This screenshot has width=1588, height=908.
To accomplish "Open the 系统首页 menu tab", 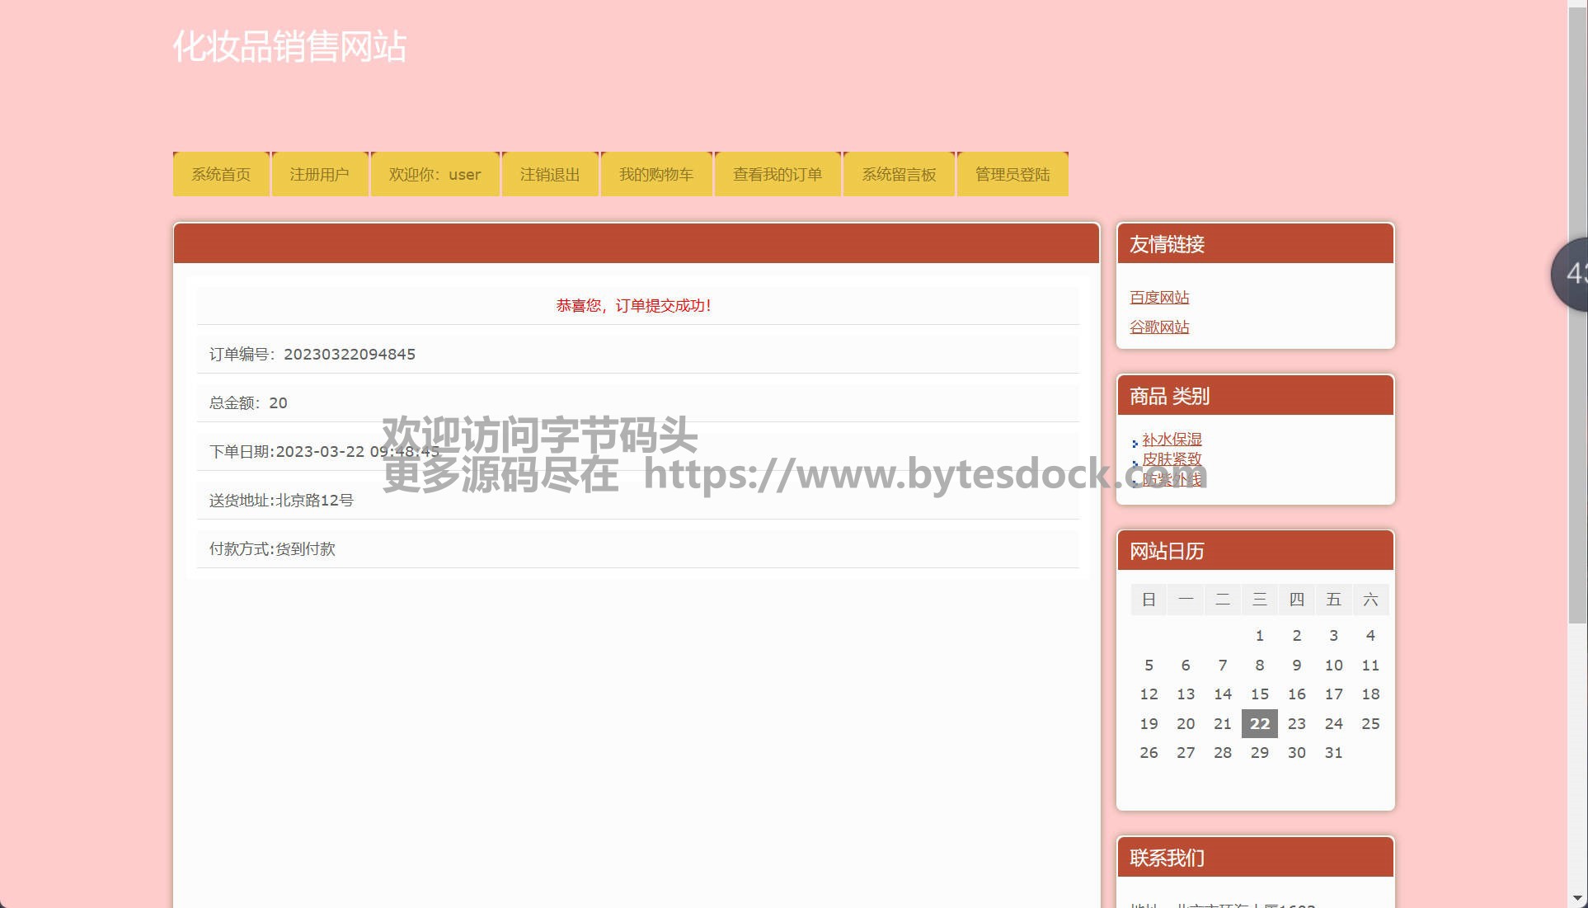I will [221, 175].
